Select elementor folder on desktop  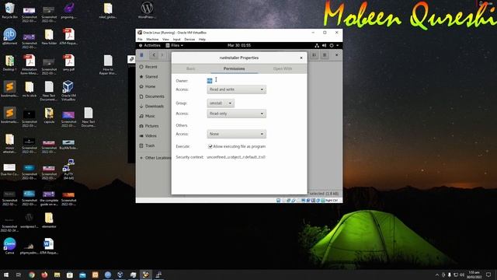coord(49,220)
